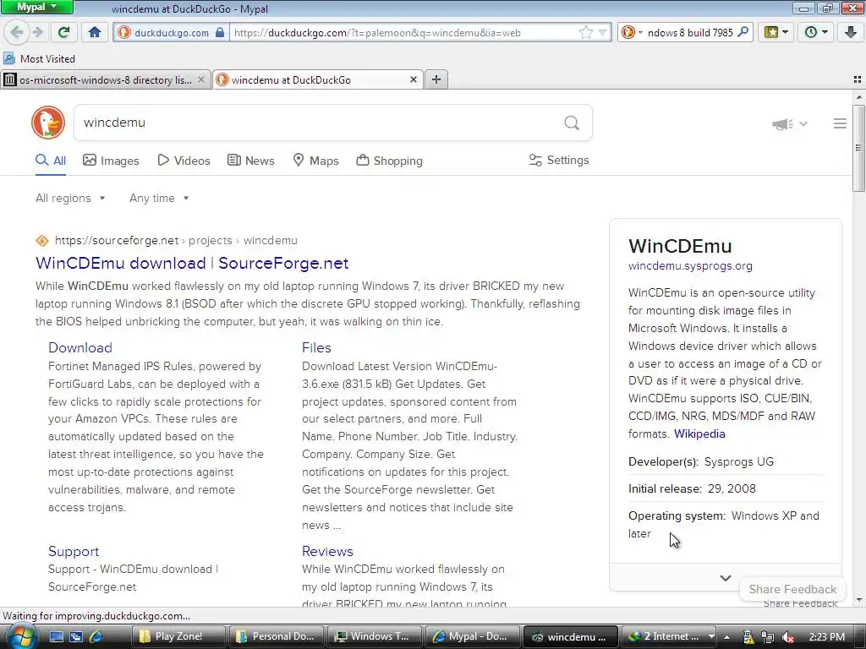
Task: Open WinCDEmu download SourceForge.net result
Action: 192,263
